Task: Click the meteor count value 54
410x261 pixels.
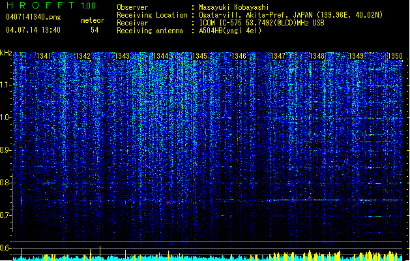Action: [x=95, y=30]
